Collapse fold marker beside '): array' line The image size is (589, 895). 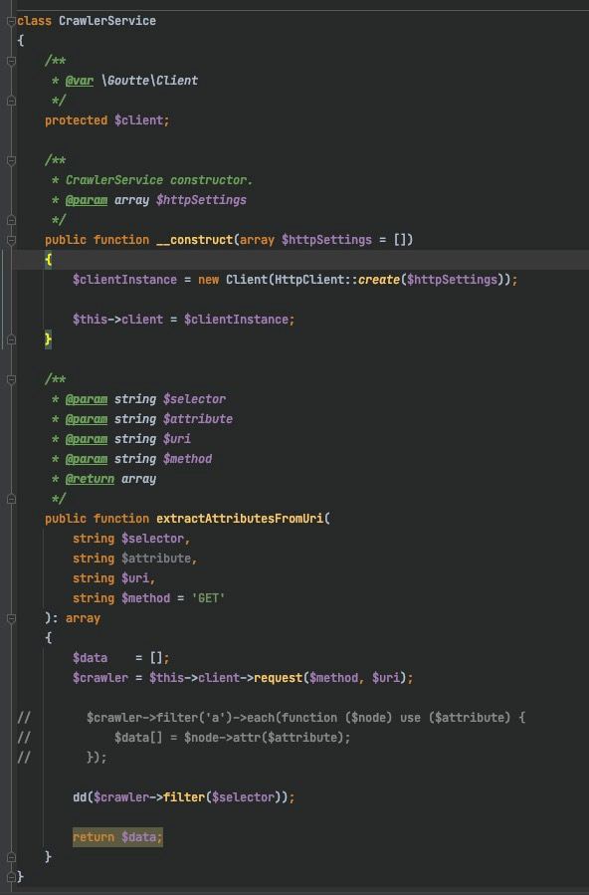coord(11,618)
